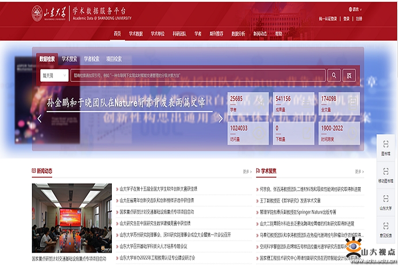Open news 山大学子在第十五届全国大学生软件创新大赛获佳绩
398x265 pixels.
click(158, 189)
